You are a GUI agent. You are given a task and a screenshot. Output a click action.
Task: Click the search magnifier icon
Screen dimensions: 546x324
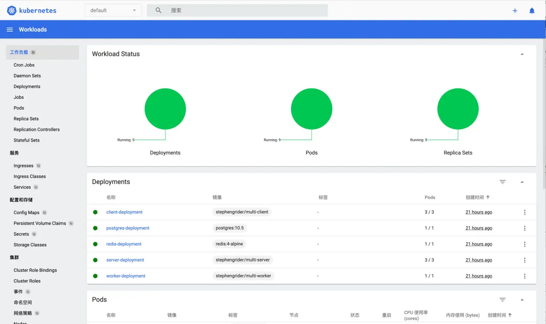coord(158,10)
